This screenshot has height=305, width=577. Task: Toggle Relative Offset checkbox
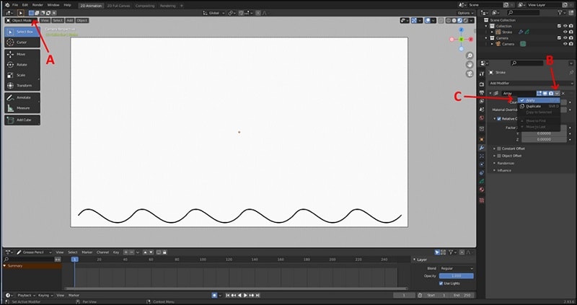[x=499, y=119]
